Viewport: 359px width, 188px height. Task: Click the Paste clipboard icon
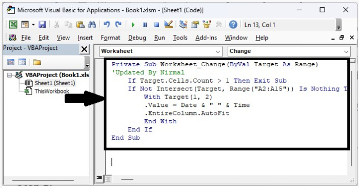[x=80, y=25]
